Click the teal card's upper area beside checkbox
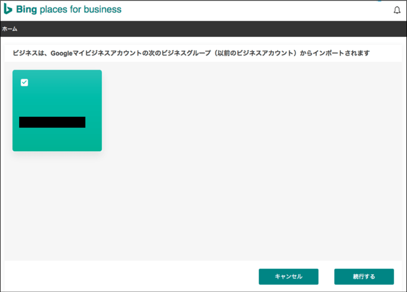 click(64, 82)
